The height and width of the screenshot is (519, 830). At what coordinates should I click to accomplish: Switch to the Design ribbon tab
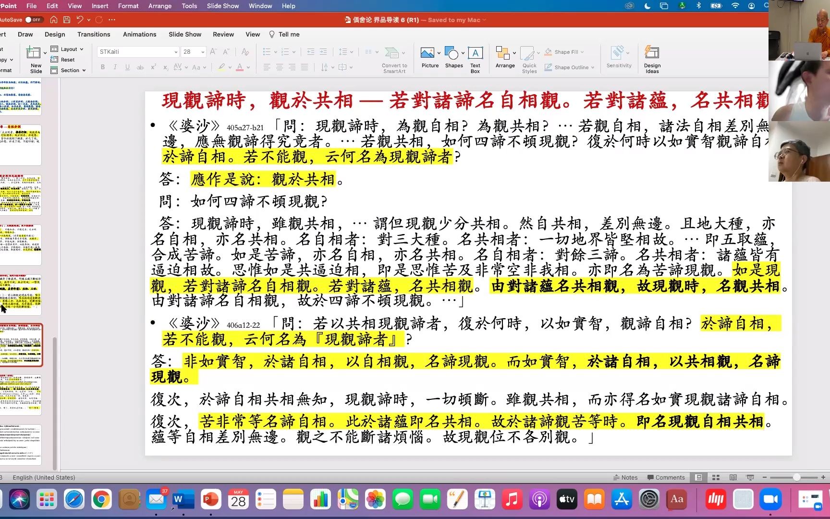pyautogui.click(x=55, y=34)
